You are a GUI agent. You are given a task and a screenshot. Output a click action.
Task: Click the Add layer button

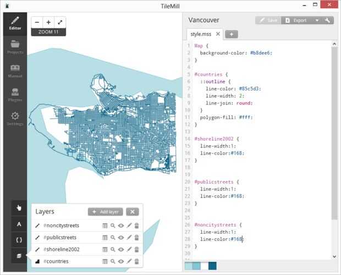click(106, 212)
